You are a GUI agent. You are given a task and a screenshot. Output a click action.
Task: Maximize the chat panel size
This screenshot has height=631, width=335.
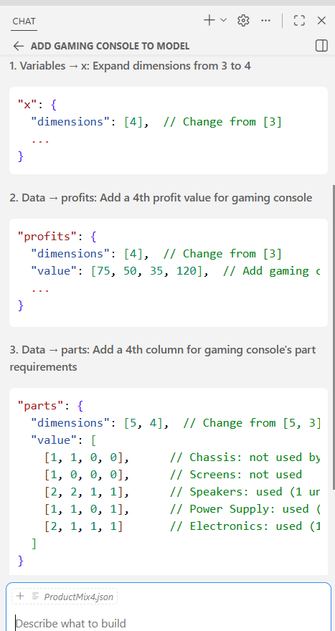pos(299,21)
